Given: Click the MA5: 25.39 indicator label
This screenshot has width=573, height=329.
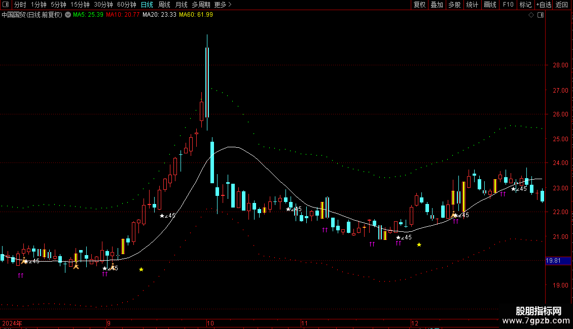Looking at the screenshot, I should tap(88, 15).
